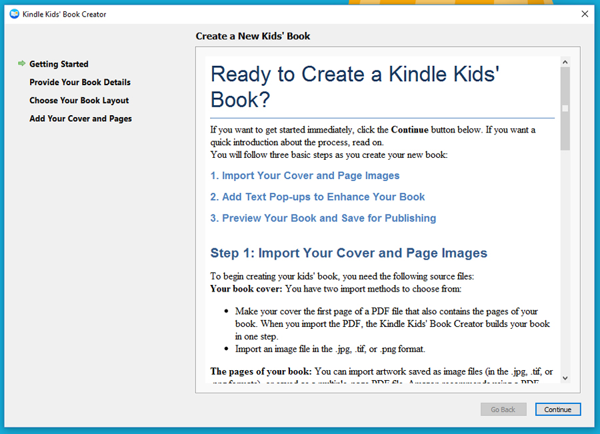This screenshot has width=600, height=434.
Task: Click the bullet starting Make your cover the first page
Action: [x=392, y=324]
